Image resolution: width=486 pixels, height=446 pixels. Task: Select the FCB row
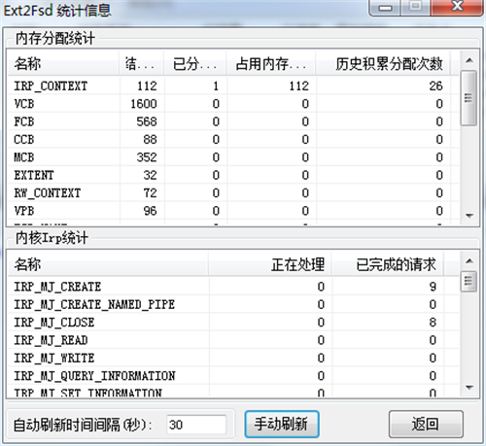(233, 121)
